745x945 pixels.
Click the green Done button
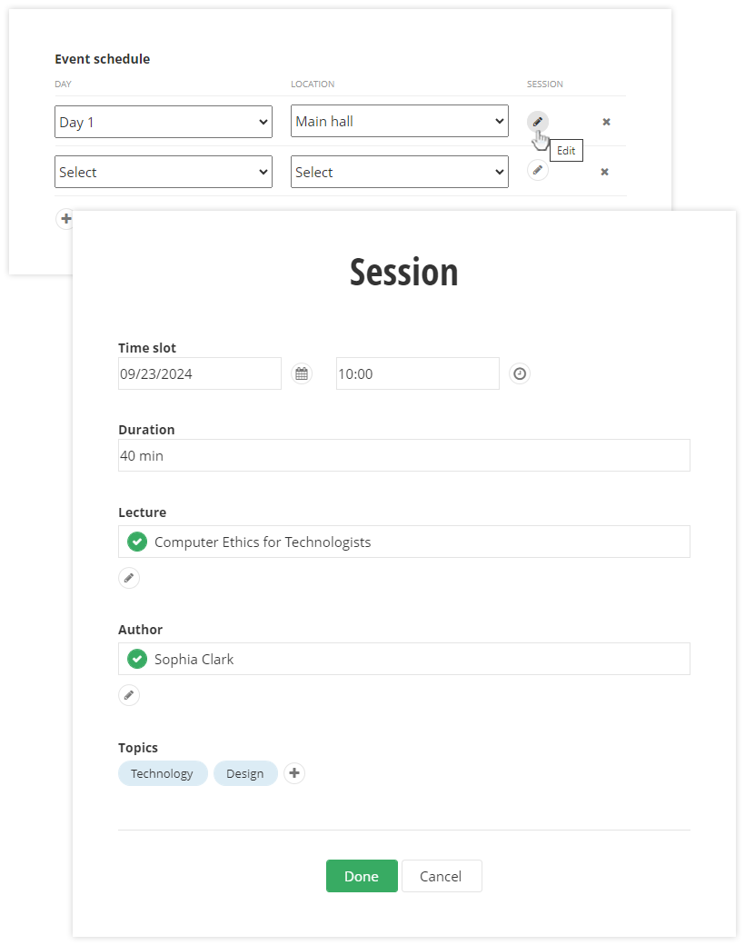pos(362,876)
